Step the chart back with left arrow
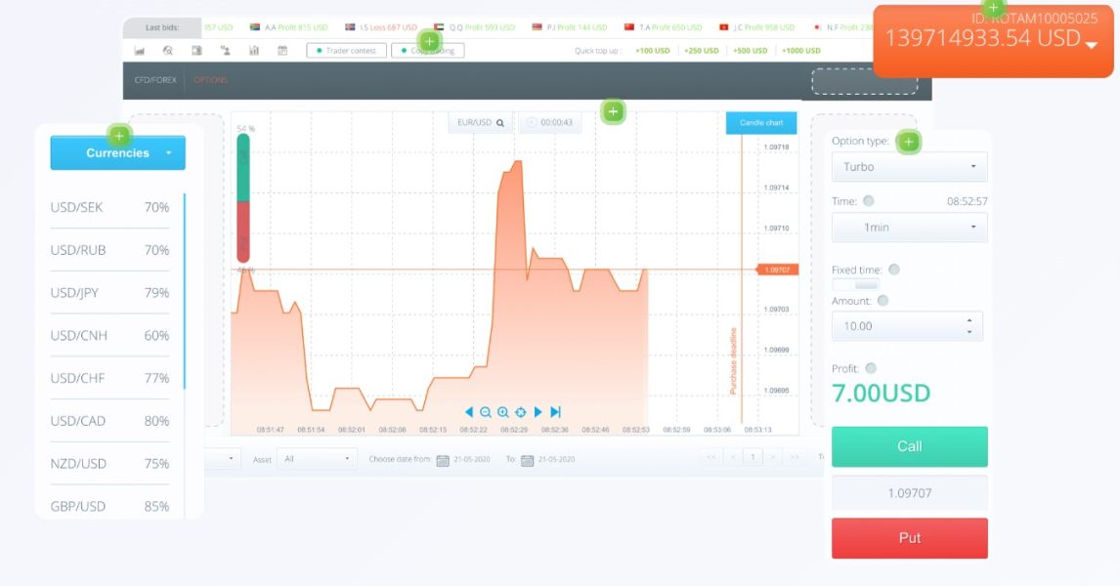The height and width of the screenshot is (586, 1120). (468, 412)
